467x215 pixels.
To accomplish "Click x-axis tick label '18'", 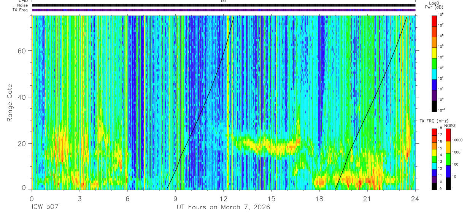I will pyautogui.click(x=319, y=199).
